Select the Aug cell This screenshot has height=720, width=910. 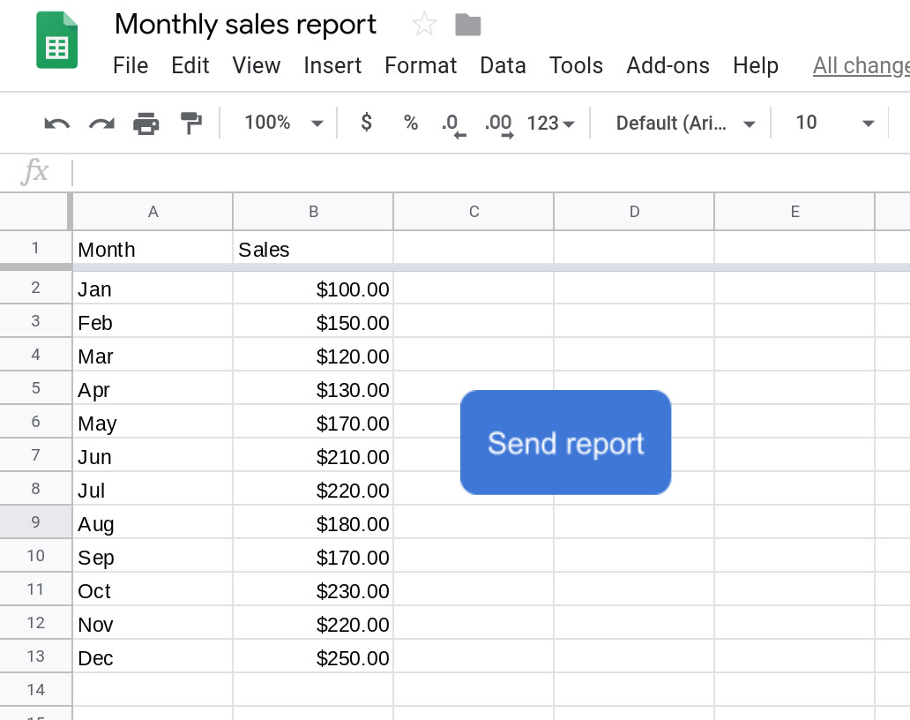153,522
